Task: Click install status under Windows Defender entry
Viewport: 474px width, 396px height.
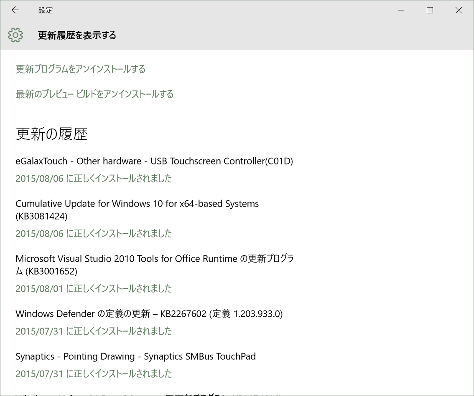Action: pyautogui.click(x=94, y=331)
